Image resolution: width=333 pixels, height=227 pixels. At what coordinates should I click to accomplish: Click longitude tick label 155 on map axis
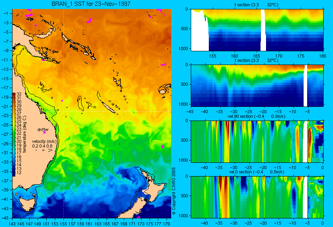(63, 223)
